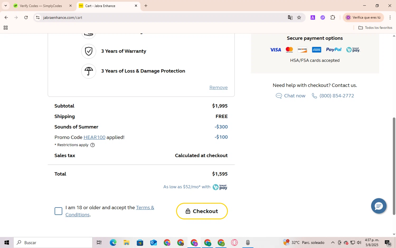396x248 pixels.
Task: Close the Verify Codes — SimplyCodes tab
Action: click(x=70, y=6)
